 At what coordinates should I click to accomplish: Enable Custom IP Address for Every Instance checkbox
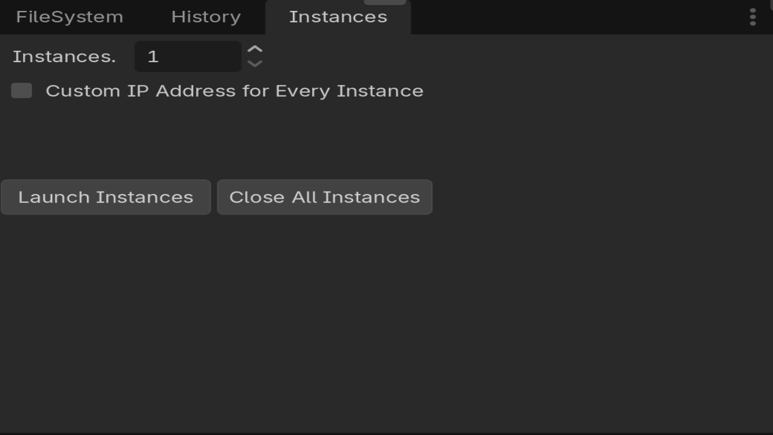click(22, 91)
